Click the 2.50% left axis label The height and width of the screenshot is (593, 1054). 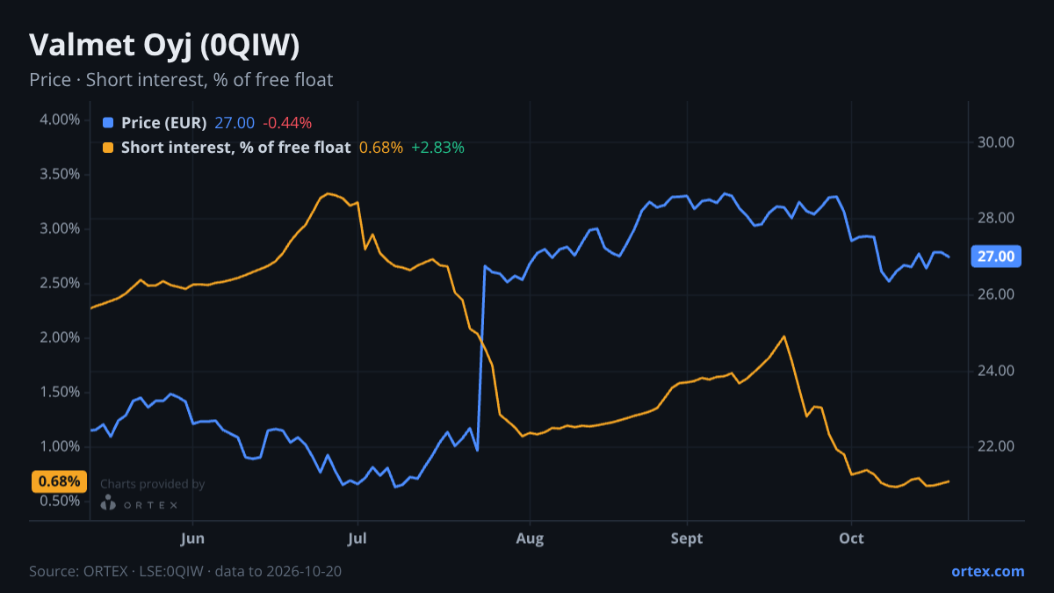[60, 283]
